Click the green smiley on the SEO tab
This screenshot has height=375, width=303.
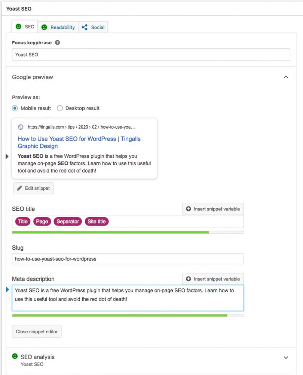pyautogui.click(x=18, y=26)
